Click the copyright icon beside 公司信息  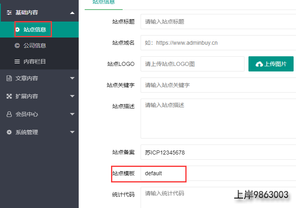tap(17, 46)
